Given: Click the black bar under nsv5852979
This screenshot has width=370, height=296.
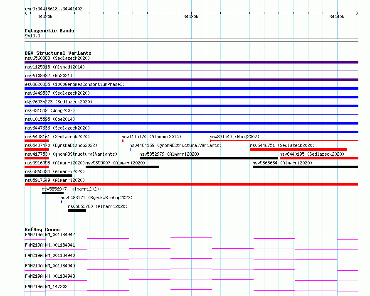Looking at the screenshot, I should coord(209,158).
